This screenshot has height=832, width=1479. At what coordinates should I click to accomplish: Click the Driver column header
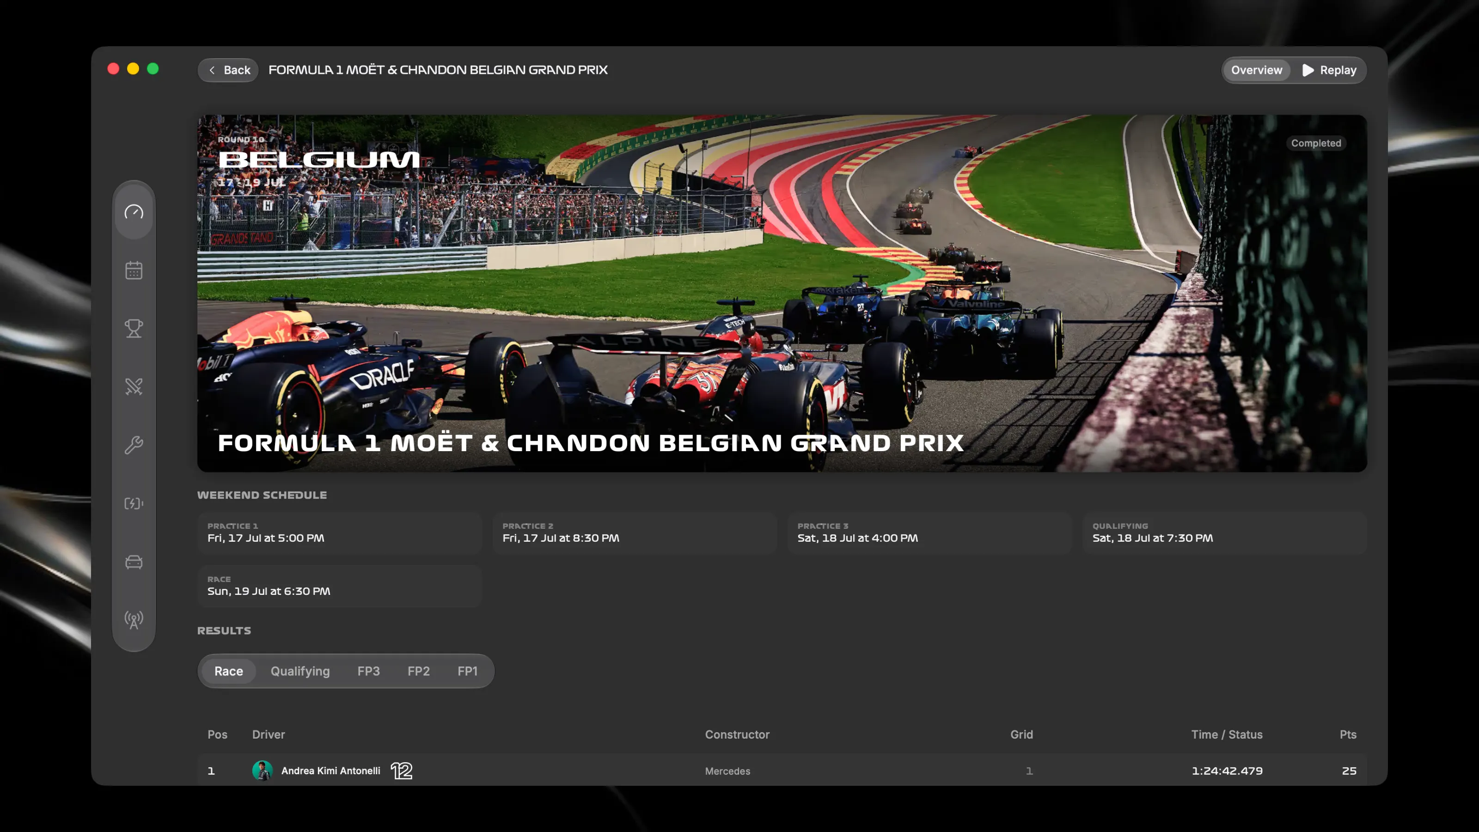click(x=268, y=734)
